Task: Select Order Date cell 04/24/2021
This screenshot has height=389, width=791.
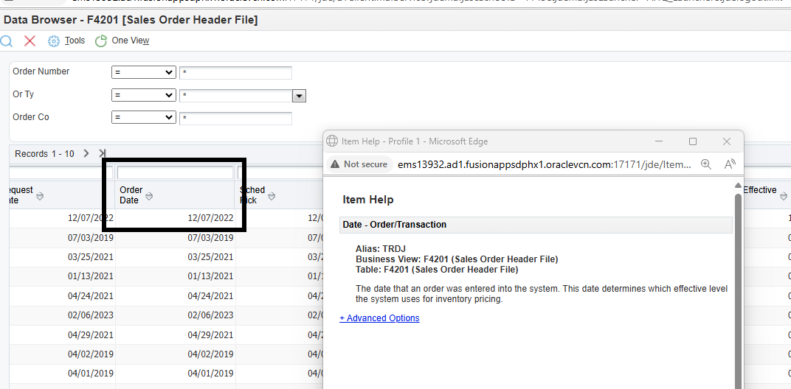Action: (175, 296)
